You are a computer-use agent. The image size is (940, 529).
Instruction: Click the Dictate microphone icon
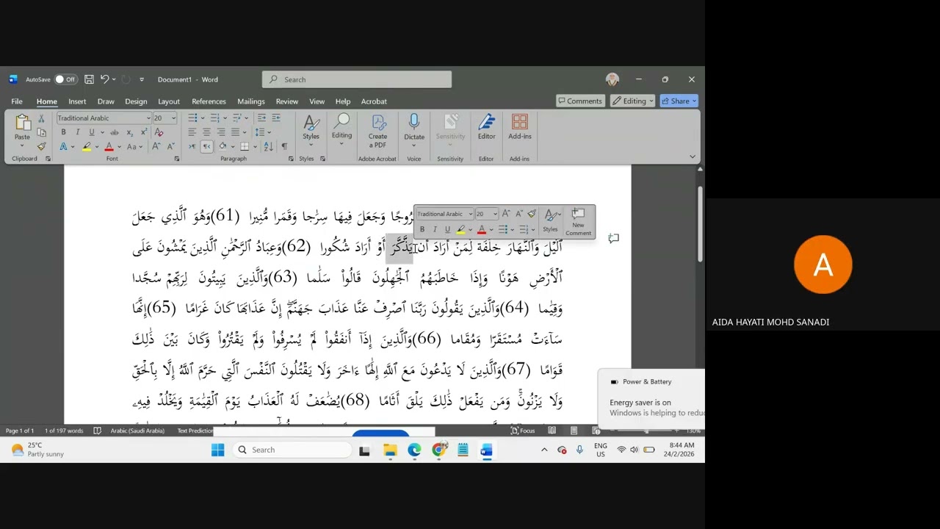click(x=414, y=122)
